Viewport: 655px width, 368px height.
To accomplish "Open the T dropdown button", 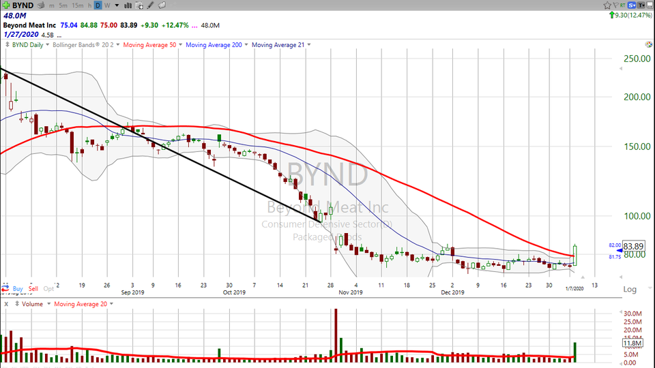I will click(641, 5).
